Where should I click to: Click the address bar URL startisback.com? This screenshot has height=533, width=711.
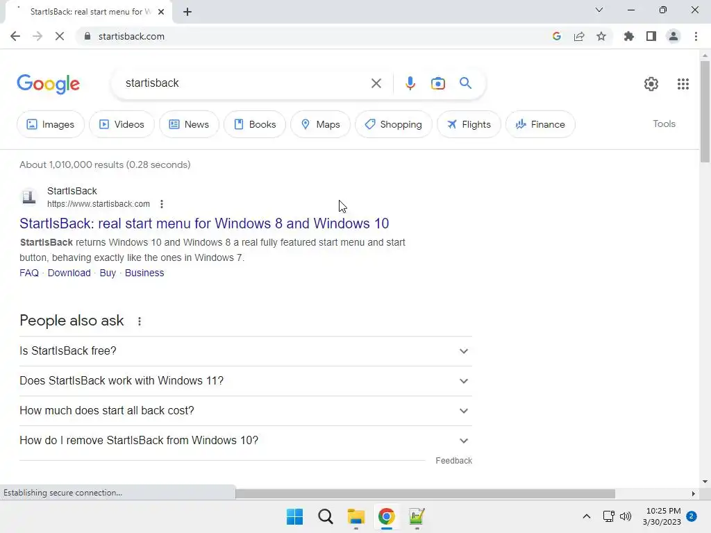point(131,36)
